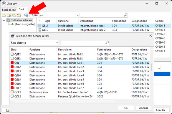Toggle the red QBL5 checkbox
This screenshot has height=114, width=172.
(12, 79)
